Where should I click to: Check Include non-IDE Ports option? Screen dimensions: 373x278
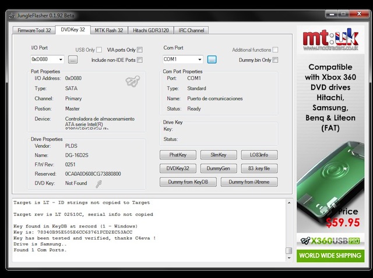click(x=140, y=60)
